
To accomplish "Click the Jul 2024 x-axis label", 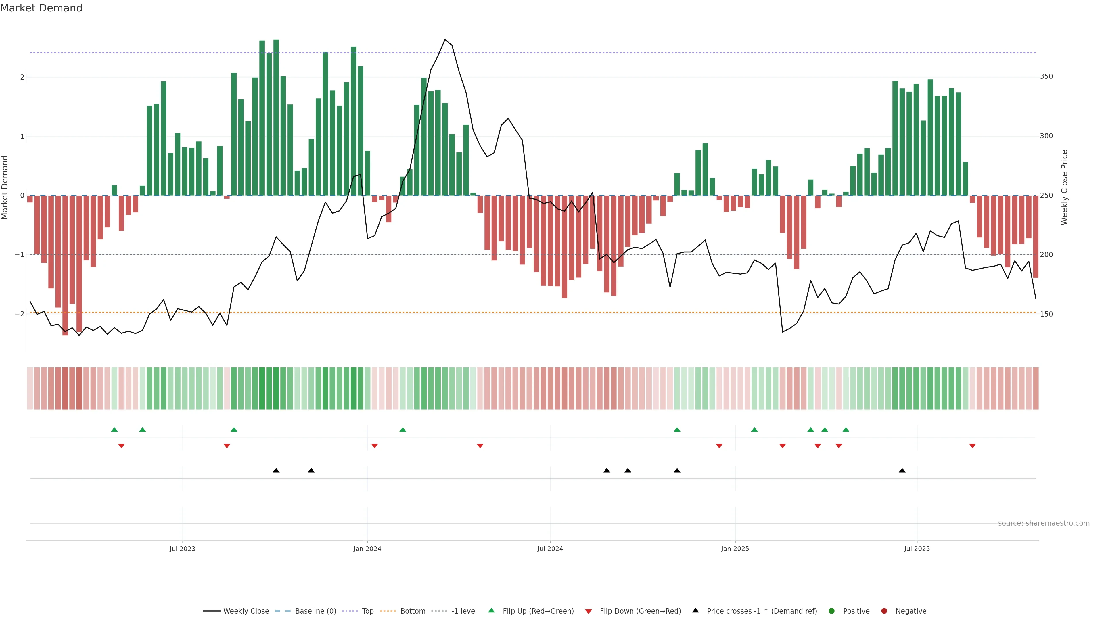I will tap(550, 549).
